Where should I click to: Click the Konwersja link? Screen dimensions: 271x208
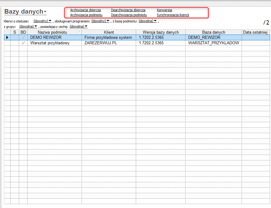[164, 10]
